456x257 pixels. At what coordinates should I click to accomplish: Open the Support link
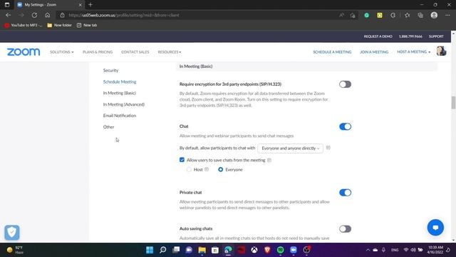point(436,36)
